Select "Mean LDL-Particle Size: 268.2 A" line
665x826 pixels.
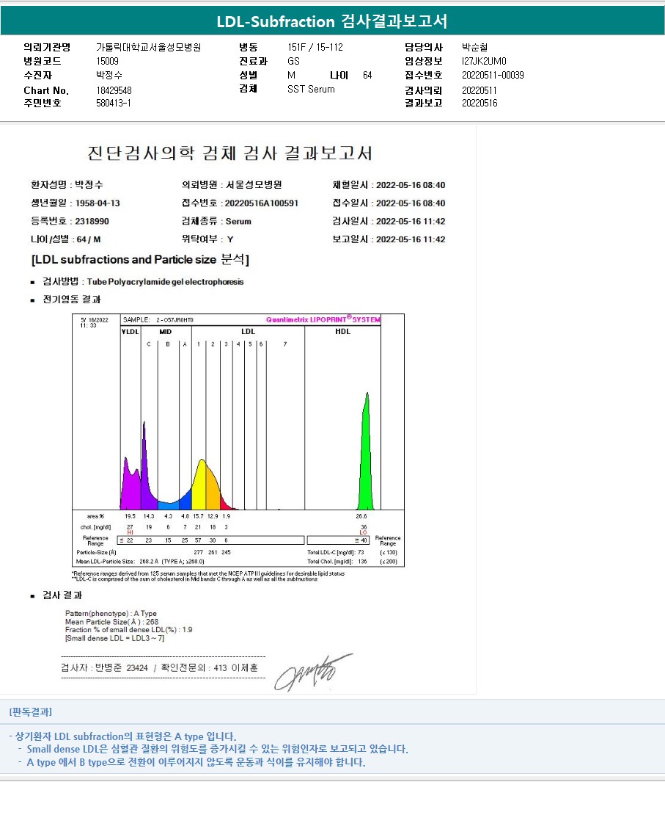pos(140,562)
